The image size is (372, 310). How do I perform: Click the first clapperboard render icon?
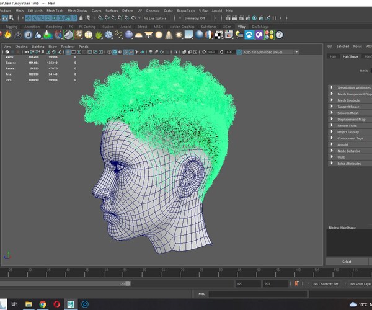coord(228,18)
